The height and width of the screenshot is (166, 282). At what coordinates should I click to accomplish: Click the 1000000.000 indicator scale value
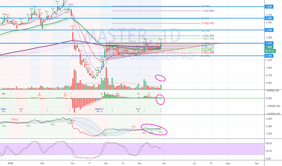[x=273, y=91]
